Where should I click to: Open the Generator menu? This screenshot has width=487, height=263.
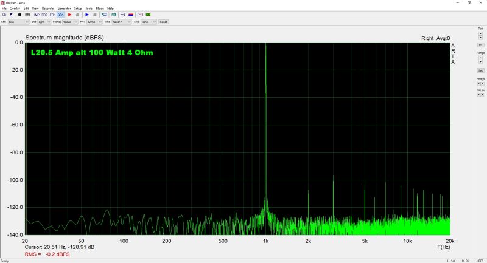tap(64, 9)
